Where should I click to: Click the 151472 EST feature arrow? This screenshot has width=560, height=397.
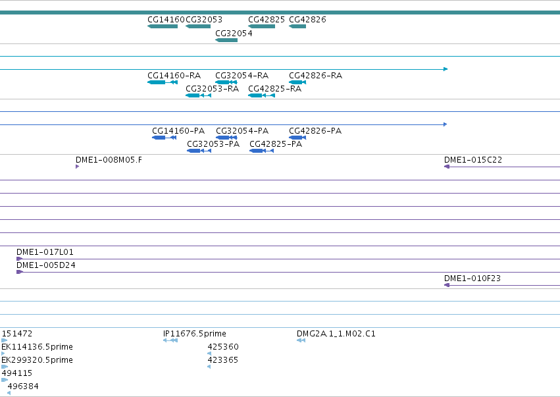coord(5,340)
